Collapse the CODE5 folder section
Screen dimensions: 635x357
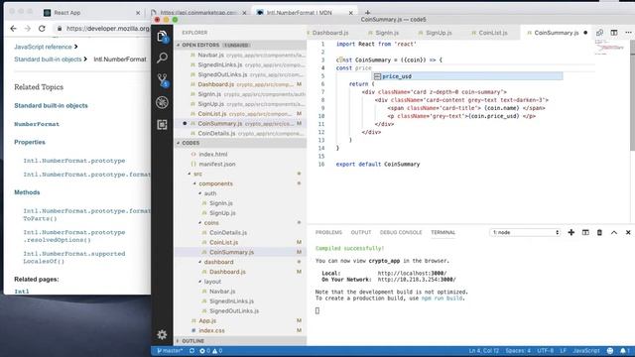pos(240,143)
